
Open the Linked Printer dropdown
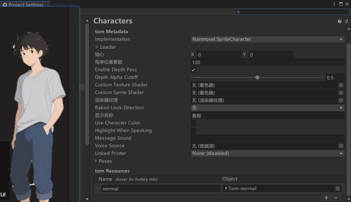[267, 153]
